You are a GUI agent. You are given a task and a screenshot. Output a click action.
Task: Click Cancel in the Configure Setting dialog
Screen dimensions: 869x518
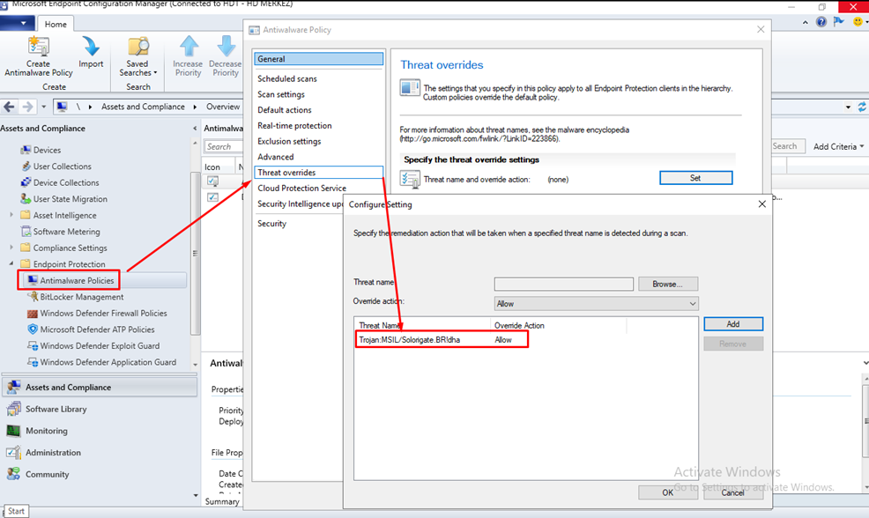733,492
